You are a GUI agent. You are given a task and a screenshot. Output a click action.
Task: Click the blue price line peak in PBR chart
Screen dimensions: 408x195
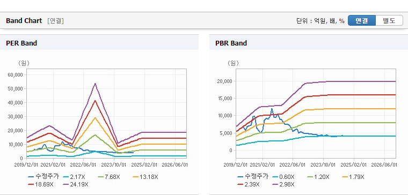point(272,109)
